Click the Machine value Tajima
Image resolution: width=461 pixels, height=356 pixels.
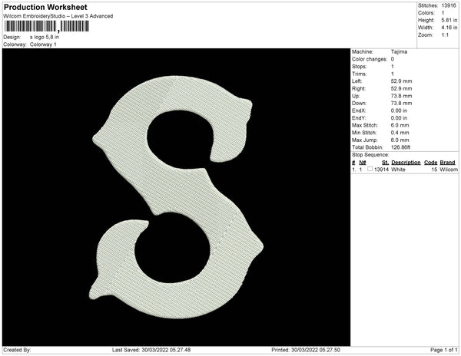tap(399, 51)
